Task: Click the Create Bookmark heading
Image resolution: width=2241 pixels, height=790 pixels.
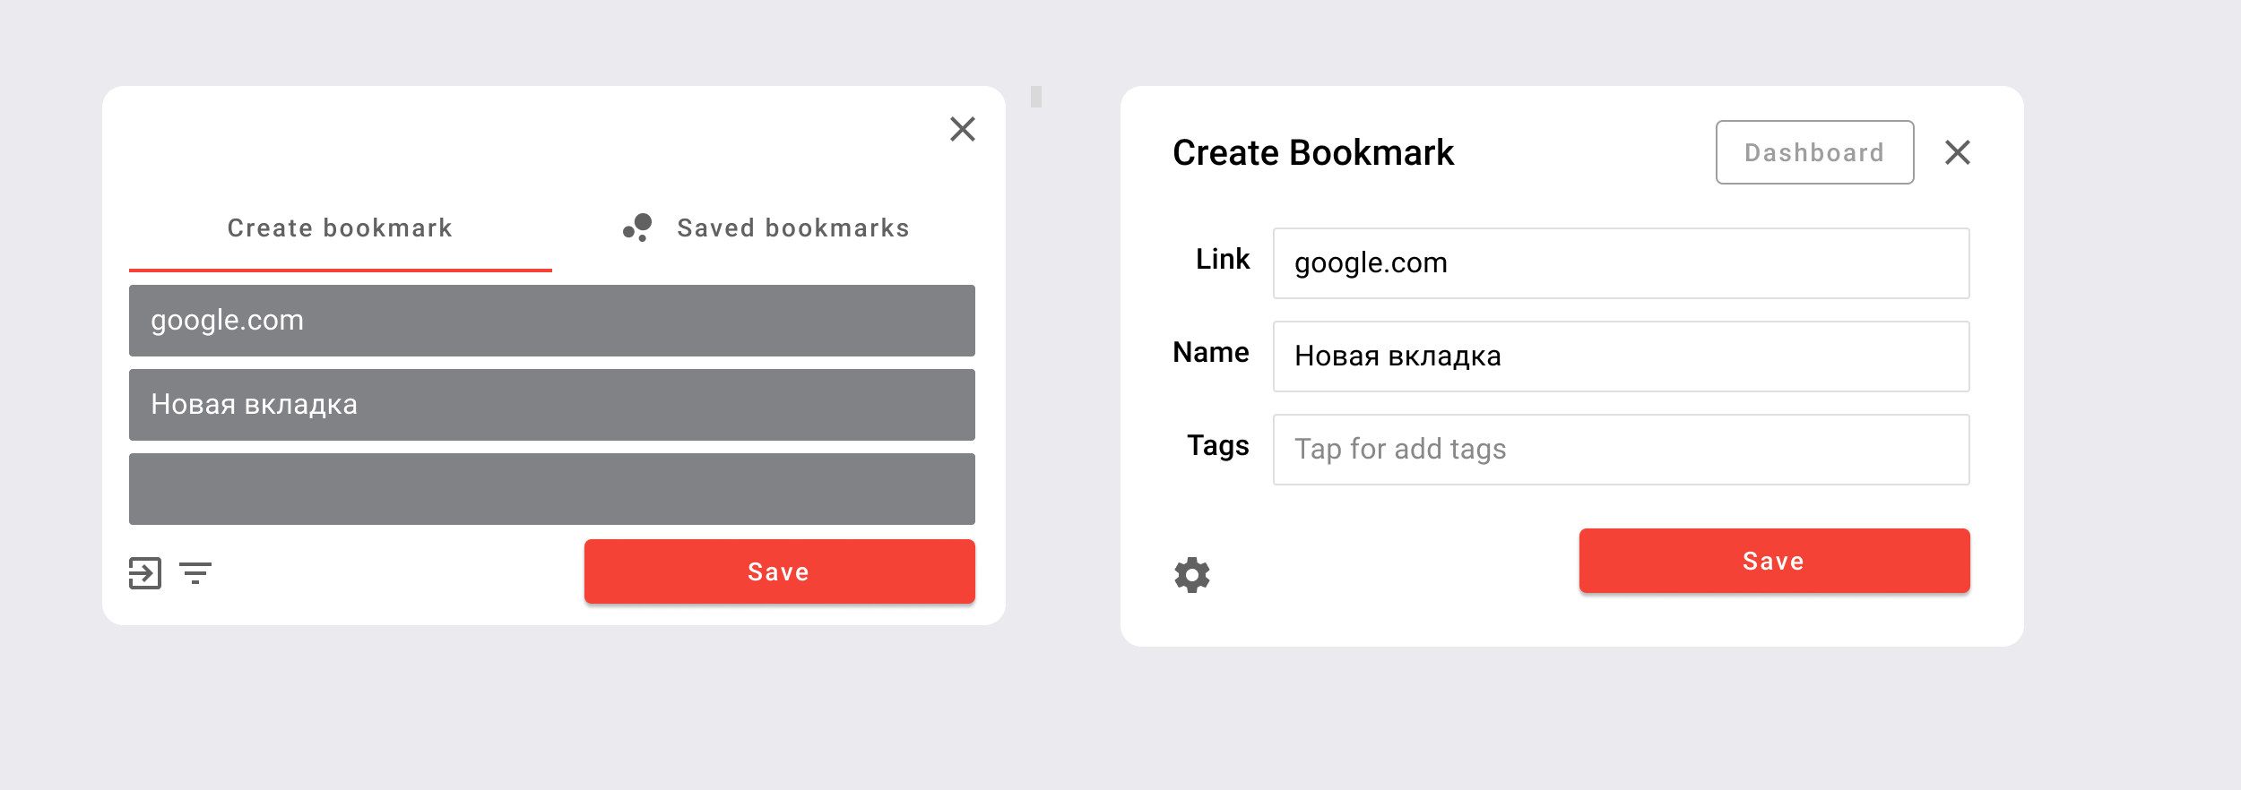Action: click(x=1313, y=152)
